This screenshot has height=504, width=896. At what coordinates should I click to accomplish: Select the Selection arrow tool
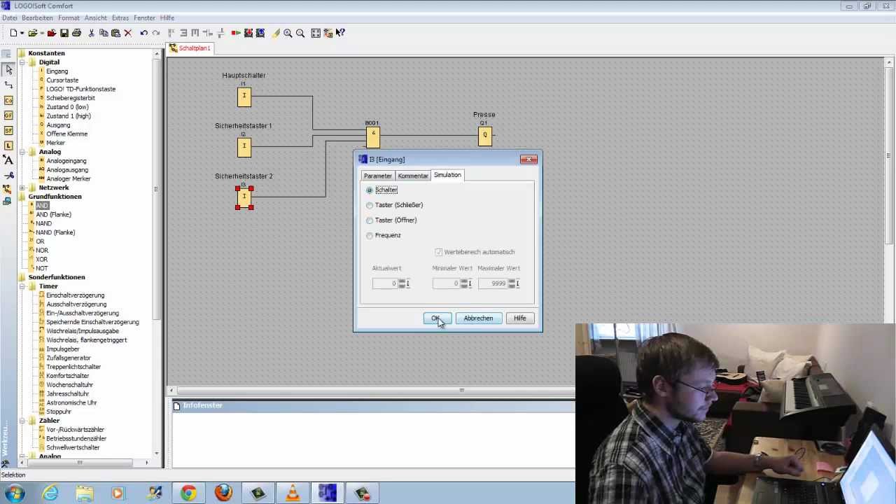[8, 69]
